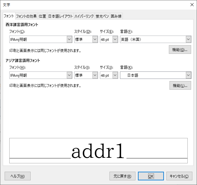Image resolution: width=197 pixels, height=185 pixels.
Task: Click the キャンセル(C) button
Action: 179,176
